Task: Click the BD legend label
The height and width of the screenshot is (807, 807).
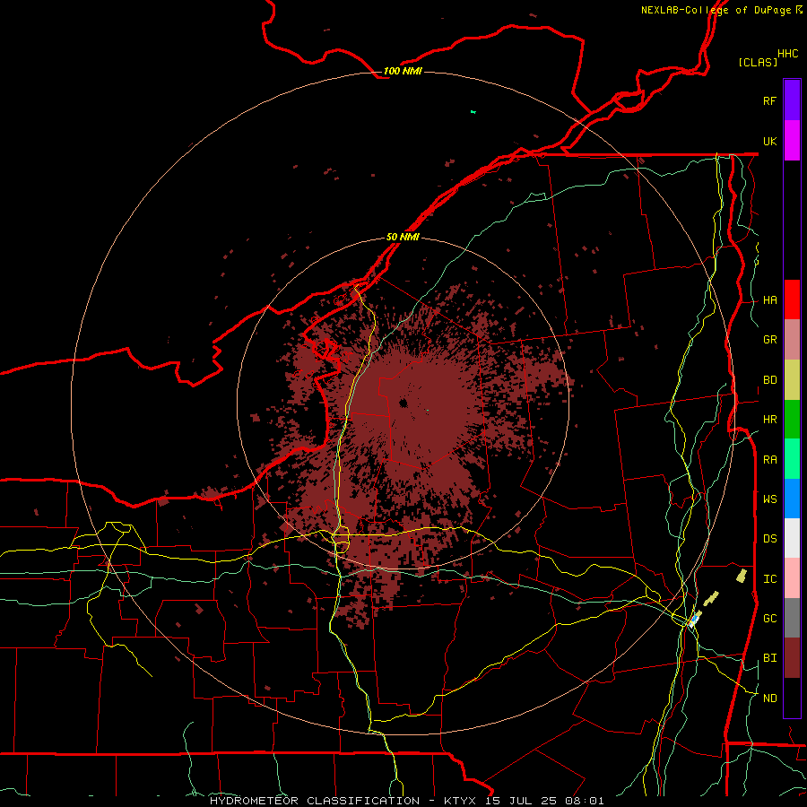Action: tap(769, 380)
